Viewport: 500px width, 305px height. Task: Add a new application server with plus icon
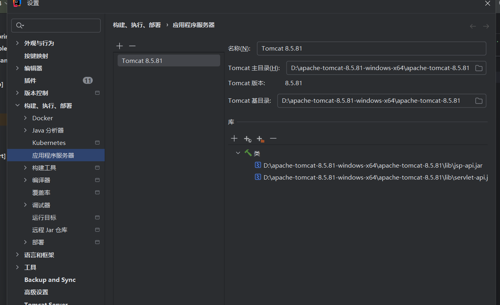click(119, 46)
